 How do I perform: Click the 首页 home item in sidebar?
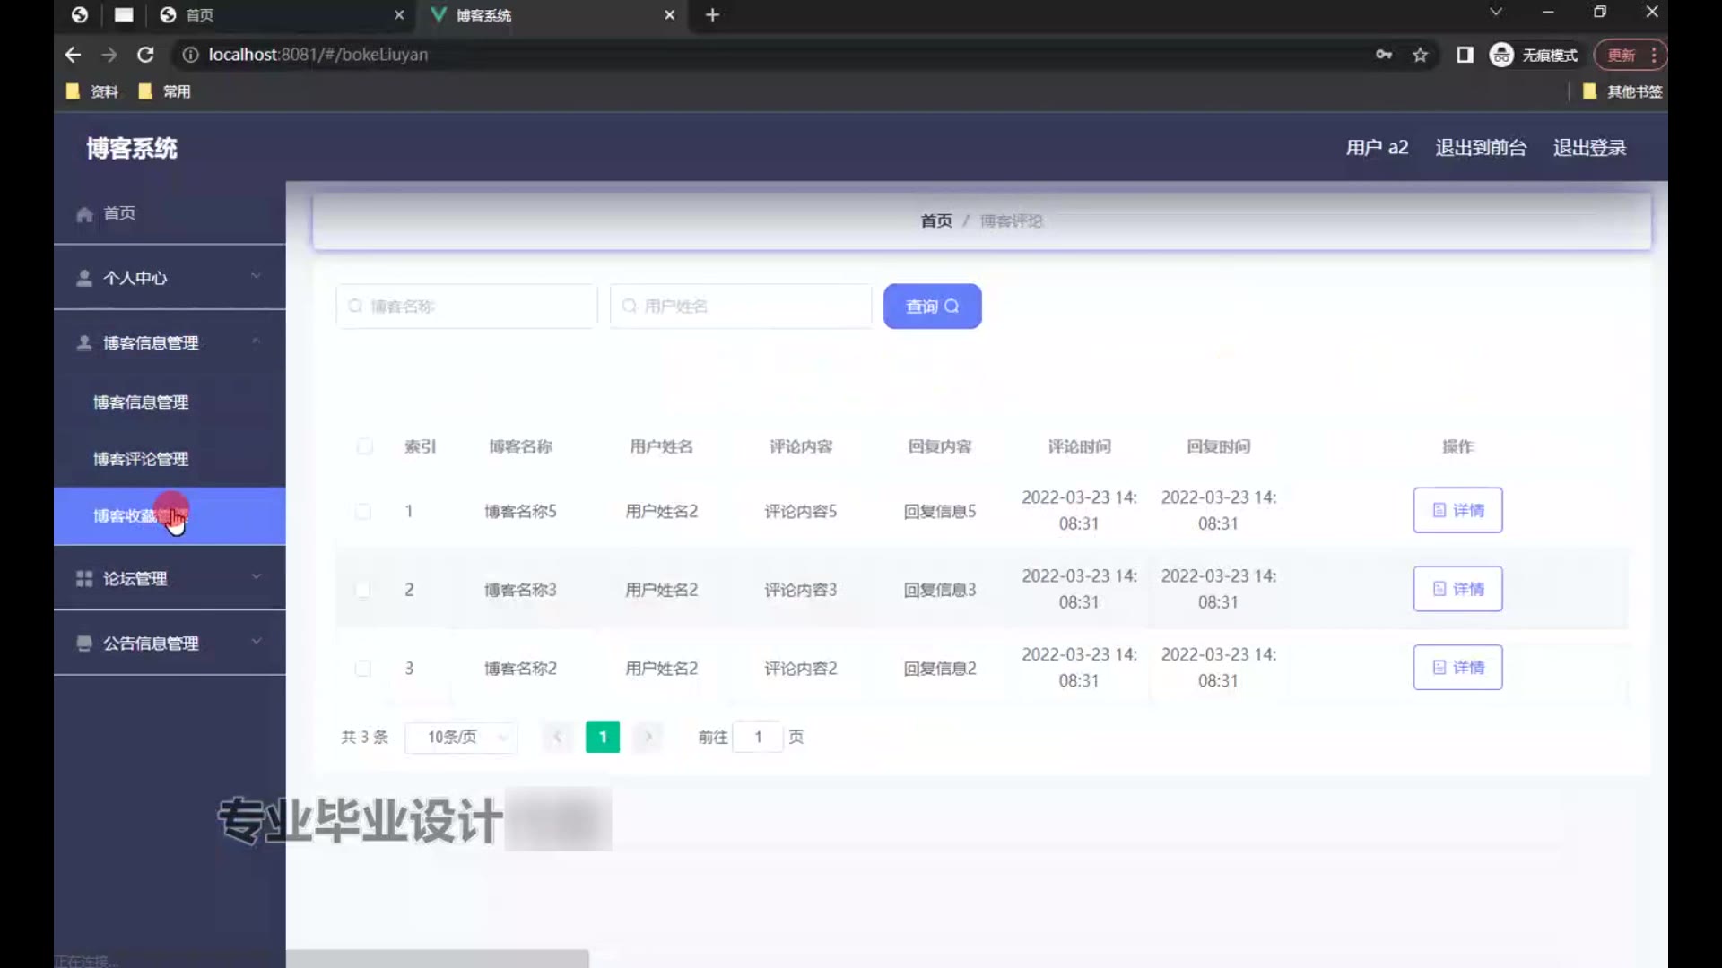pyautogui.click(x=170, y=213)
